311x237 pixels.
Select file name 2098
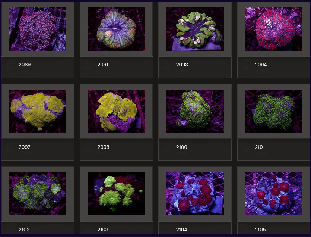pos(103,147)
